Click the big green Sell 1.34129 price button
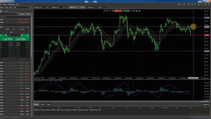Image resolution: width=211 pixels, height=119 pixels. pos(7,39)
